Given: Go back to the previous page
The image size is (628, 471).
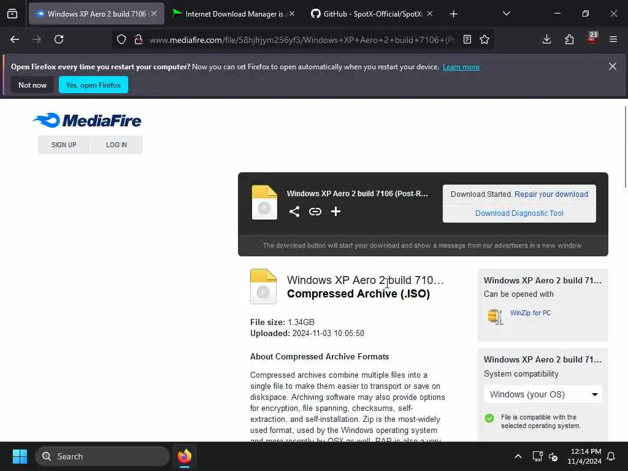Looking at the screenshot, I should click(15, 39).
